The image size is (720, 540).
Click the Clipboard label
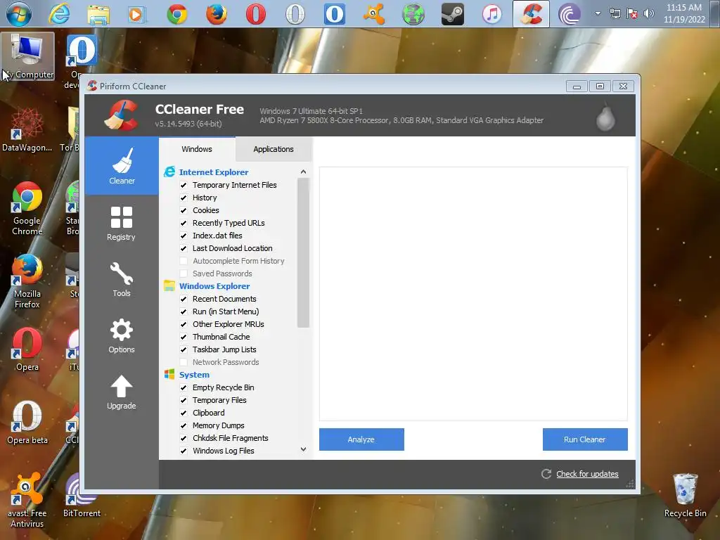click(x=208, y=413)
